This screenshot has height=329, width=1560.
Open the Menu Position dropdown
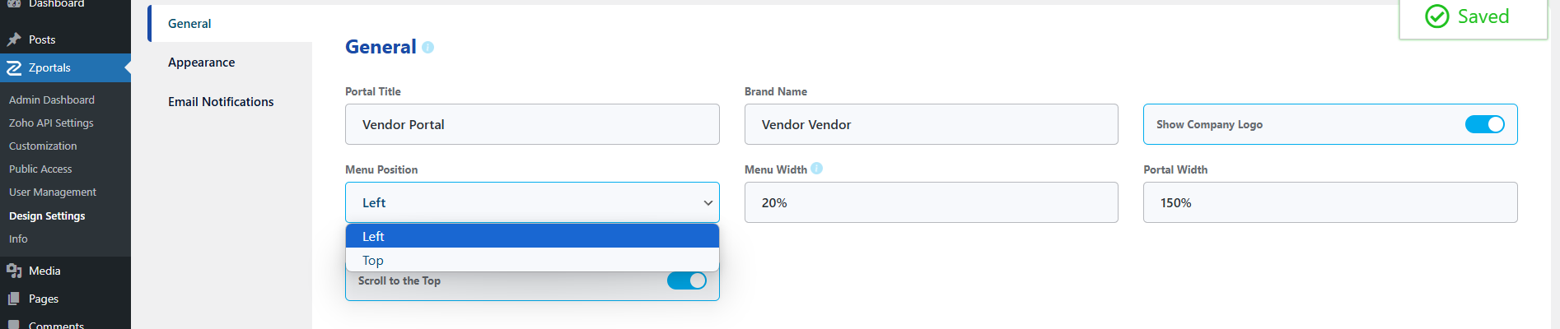tap(532, 202)
